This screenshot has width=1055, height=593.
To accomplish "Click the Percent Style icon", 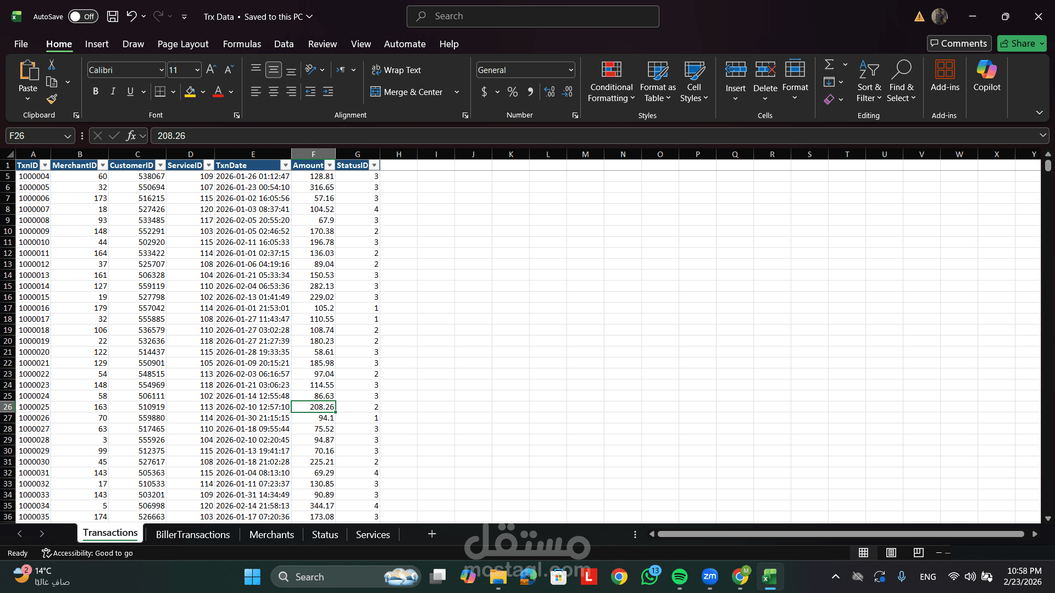I will 513,92.
